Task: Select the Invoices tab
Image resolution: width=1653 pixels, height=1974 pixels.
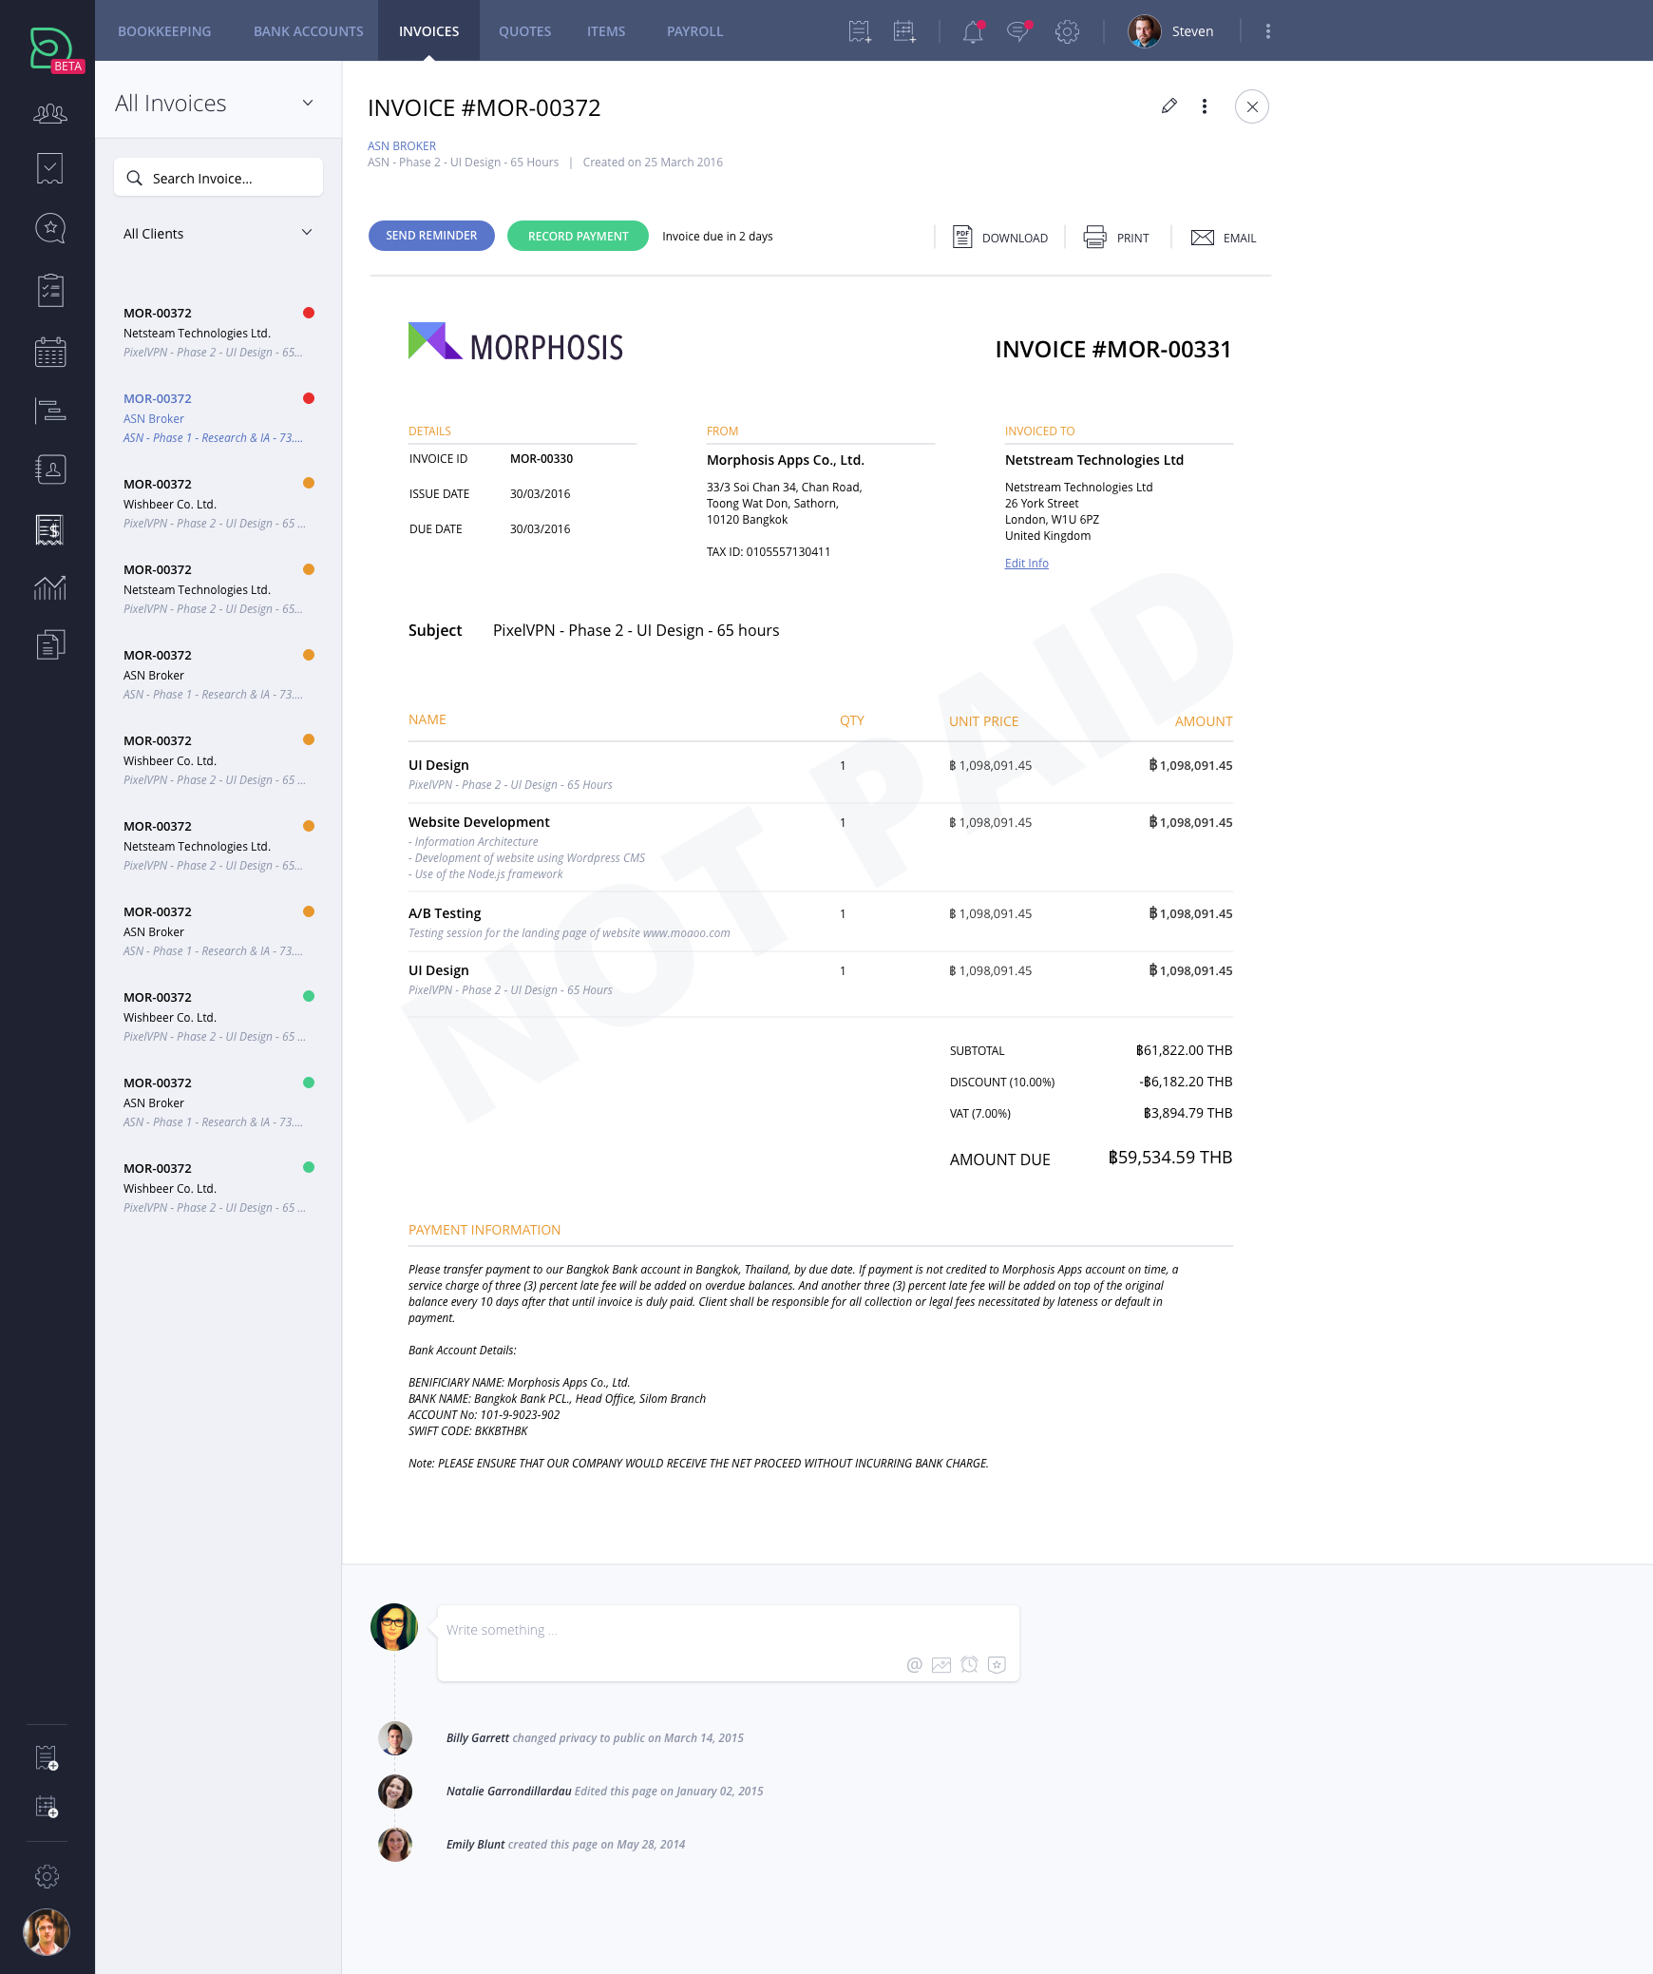Action: click(x=429, y=31)
